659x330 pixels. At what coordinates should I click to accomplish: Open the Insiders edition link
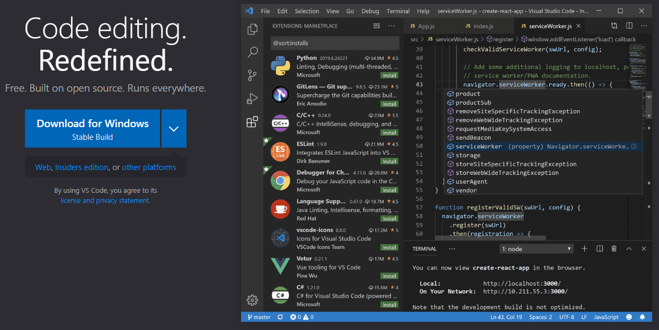click(82, 167)
